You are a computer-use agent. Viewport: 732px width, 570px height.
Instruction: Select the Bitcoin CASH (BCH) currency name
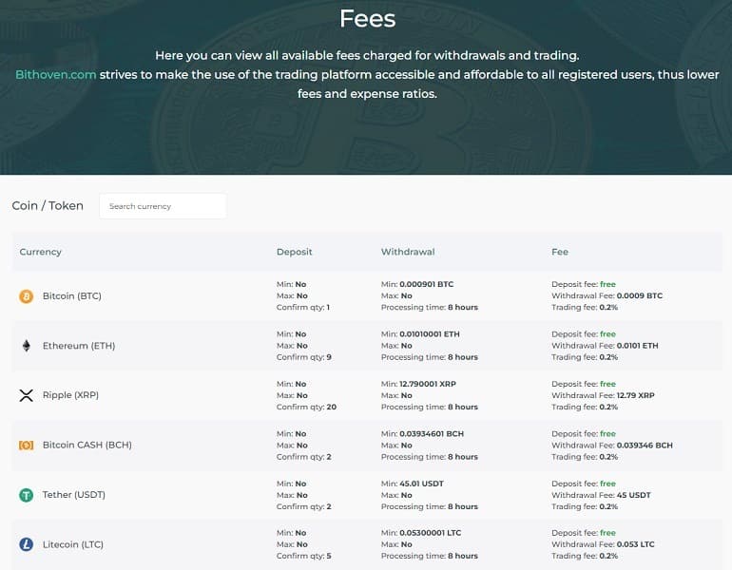pos(87,446)
